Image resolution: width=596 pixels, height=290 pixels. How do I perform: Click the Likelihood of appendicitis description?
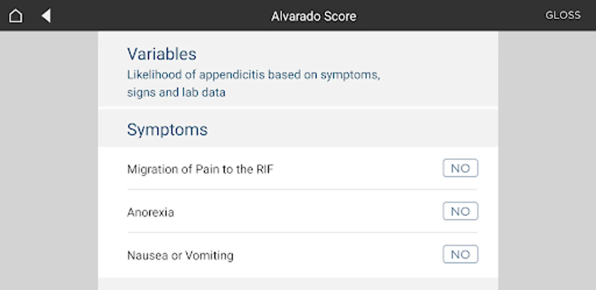click(x=253, y=75)
